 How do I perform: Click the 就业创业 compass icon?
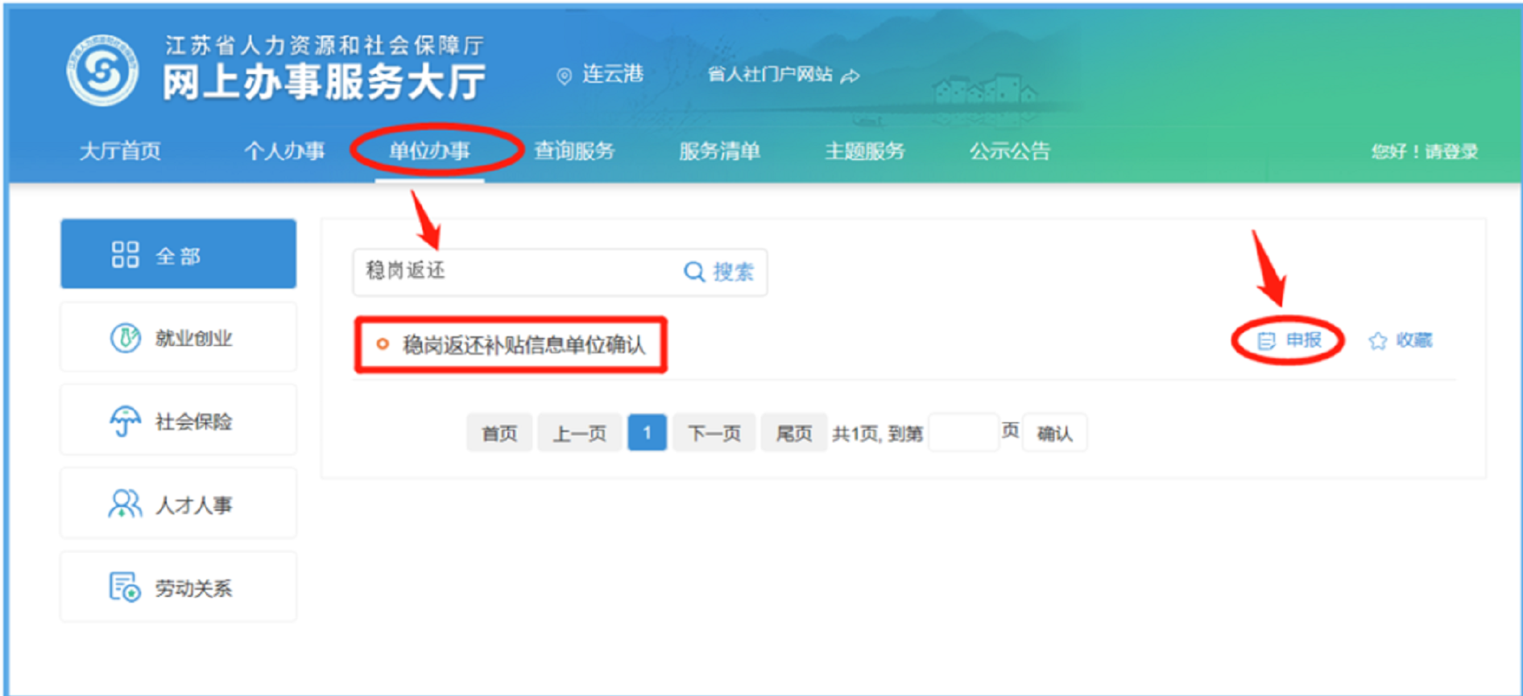125,338
